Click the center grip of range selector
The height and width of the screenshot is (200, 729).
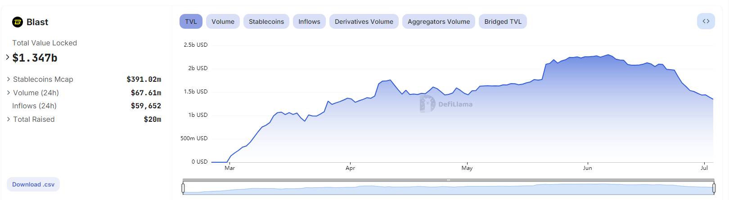point(448,180)
